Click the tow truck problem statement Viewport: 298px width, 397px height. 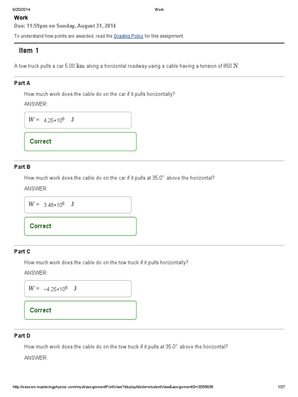tap(126, 66)
